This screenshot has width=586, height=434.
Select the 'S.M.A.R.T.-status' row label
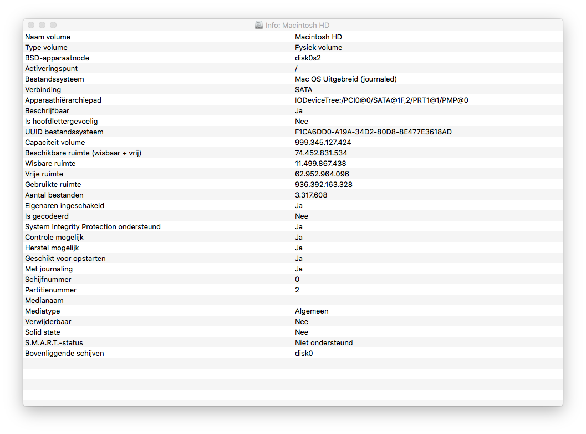click(x=54, y=343)
